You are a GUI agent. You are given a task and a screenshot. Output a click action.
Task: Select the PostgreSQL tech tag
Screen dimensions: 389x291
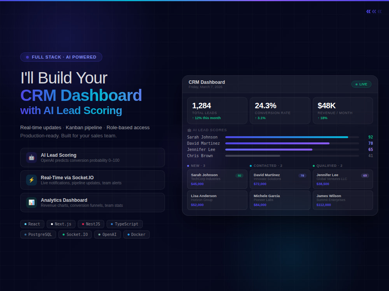click(38, 234)
